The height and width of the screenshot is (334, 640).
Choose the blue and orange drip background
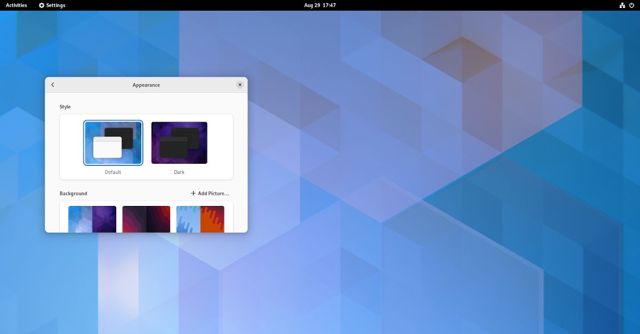(201, 219)
